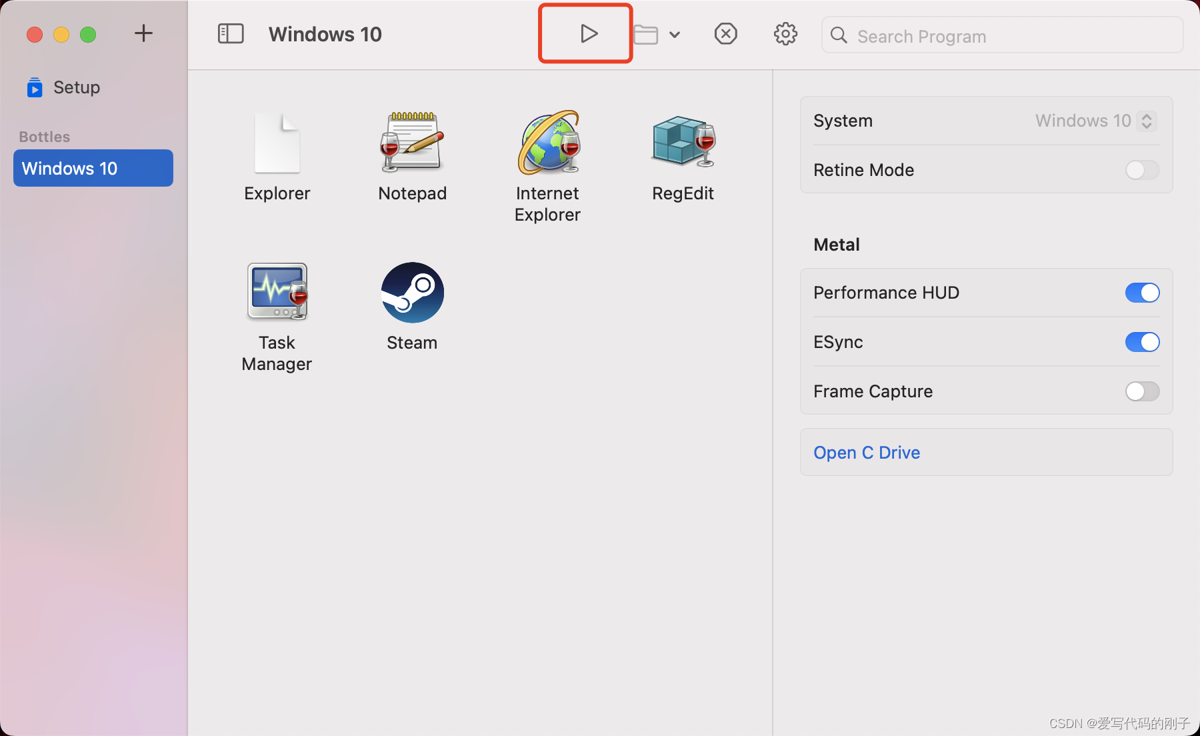Click the yellow minimize window button
The width and height of the screenshot is (1200, 736).
tap(61, 34)
